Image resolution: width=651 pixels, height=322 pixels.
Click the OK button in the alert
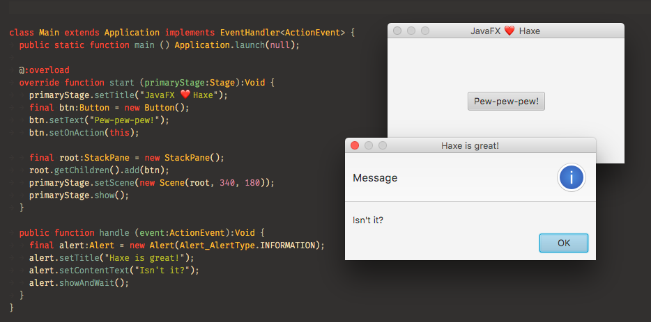point(563,243)
